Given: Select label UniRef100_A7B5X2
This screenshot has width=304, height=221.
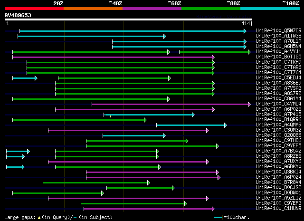Looking at the screenshot, I should coord(278,151).
